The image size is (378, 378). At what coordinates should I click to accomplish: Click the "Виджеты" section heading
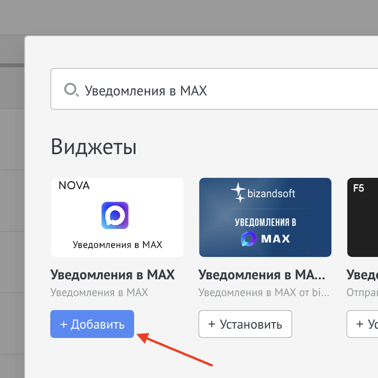coord(94,147)
